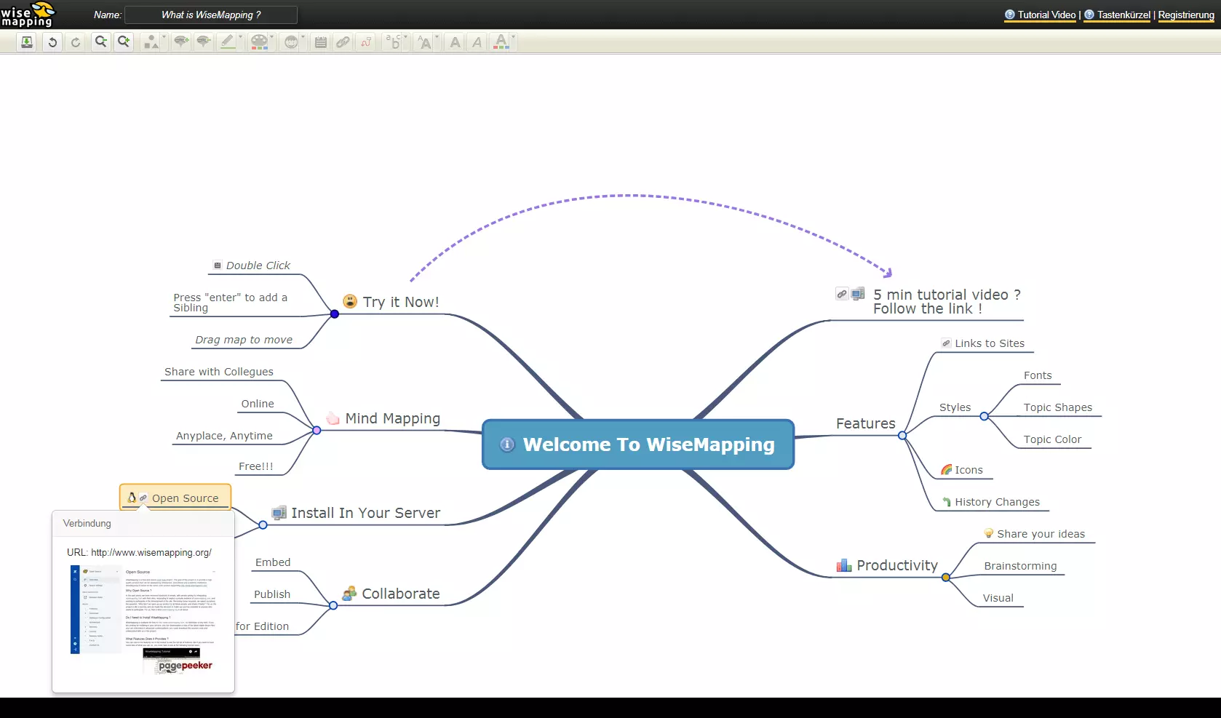Toggle italic text formatting
The height and width of the screenshot is (718, 1221).
(476, 41)
